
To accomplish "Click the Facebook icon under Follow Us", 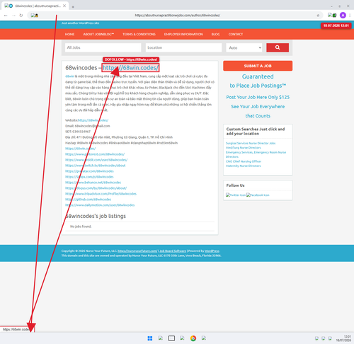I will coord(258,195).
